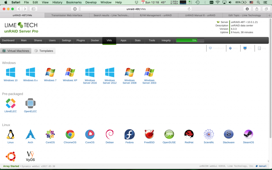
Task: Pick the Arch Linux template
Action: click(30, 134)
